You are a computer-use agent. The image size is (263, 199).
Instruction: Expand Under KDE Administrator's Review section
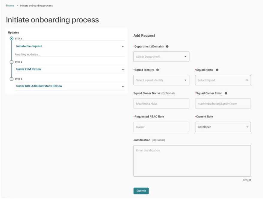(x=123, y=87)
